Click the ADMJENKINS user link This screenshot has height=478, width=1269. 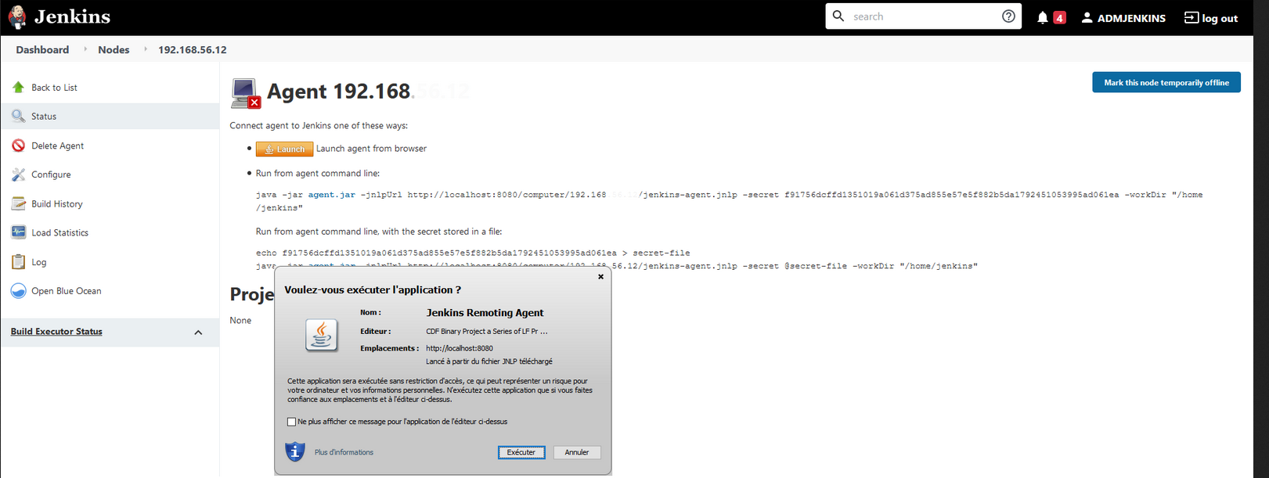1123,18
